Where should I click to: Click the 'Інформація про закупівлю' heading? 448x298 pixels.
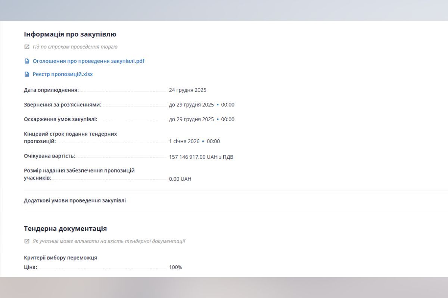pyautogui.click(x=70, y=34)
